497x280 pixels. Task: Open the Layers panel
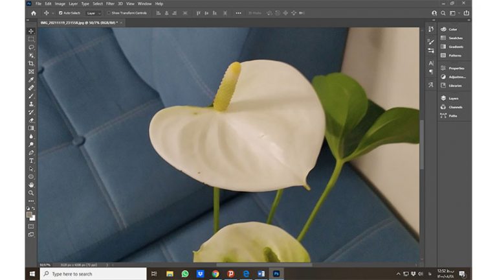click(452, 99)
